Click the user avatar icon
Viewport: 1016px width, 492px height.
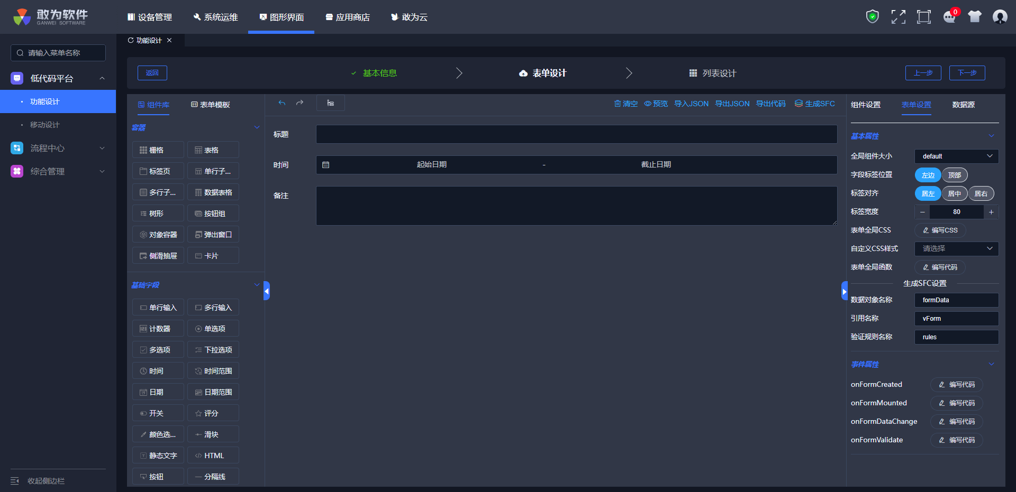(1000, 17)
